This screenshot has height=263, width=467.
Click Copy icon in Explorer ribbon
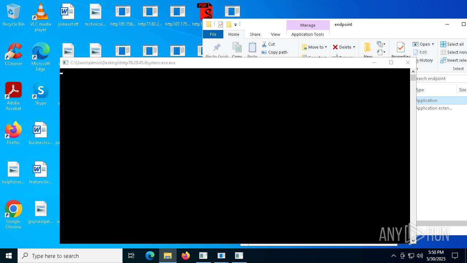click(x=237, y=49)
